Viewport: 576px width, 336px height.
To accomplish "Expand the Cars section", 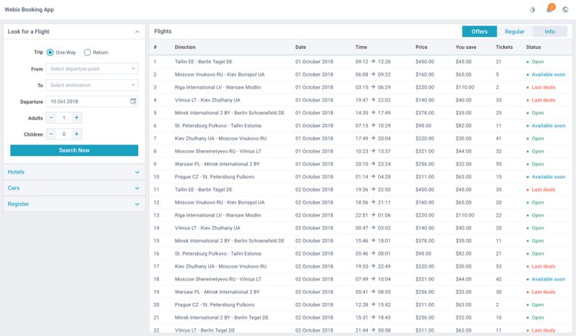I will 74,188.
